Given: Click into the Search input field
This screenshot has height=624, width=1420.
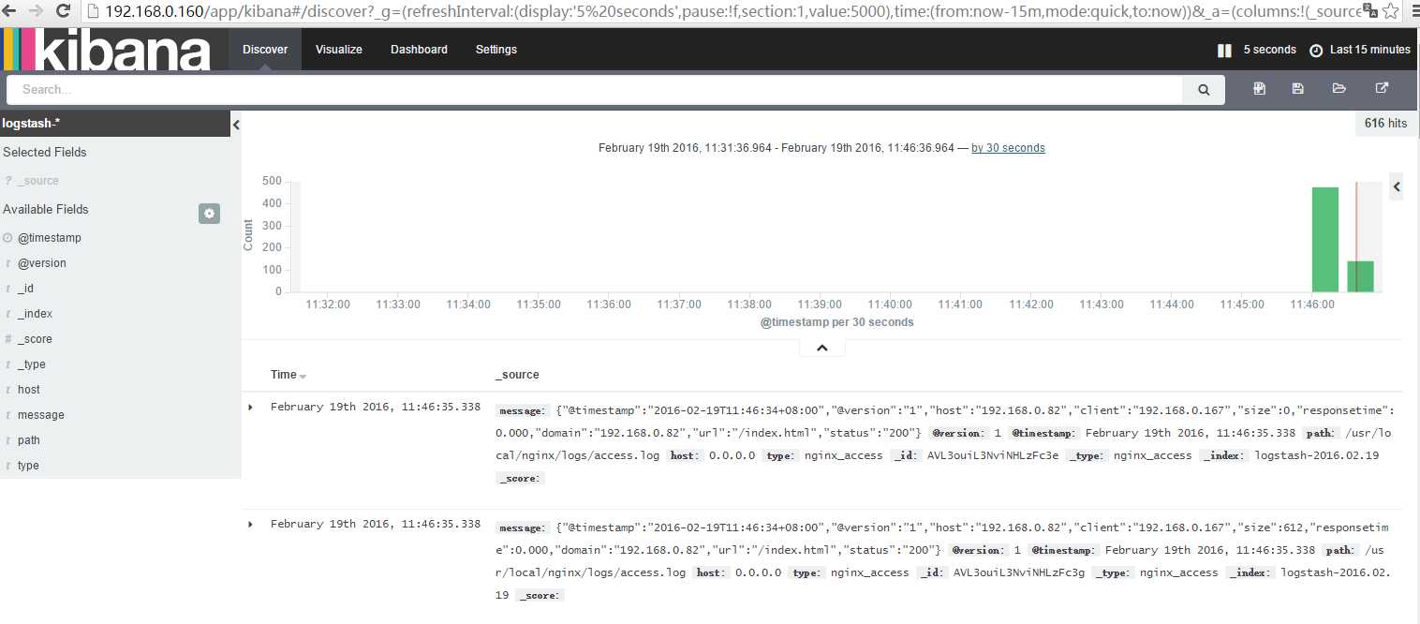Looking at the screenshot, I should [x=595, y=90].
